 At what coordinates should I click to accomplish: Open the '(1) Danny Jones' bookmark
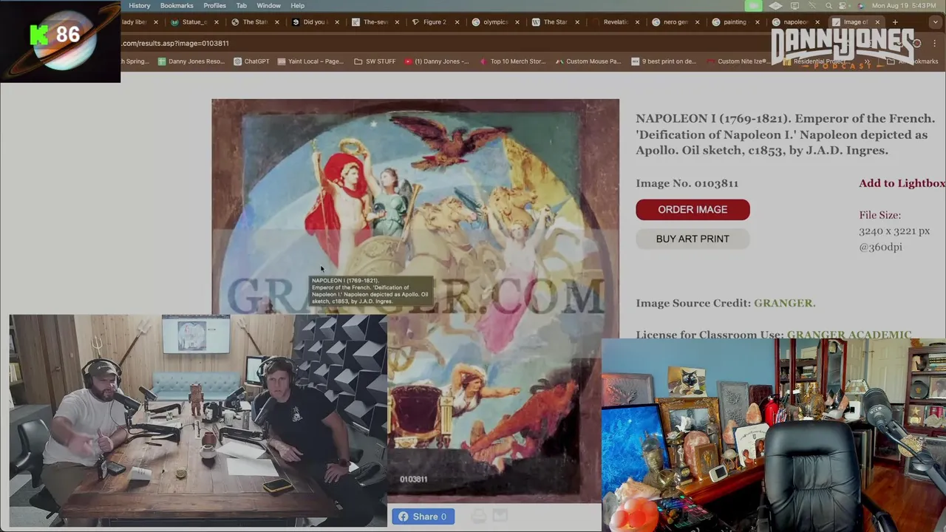click(x=436, y=61)
